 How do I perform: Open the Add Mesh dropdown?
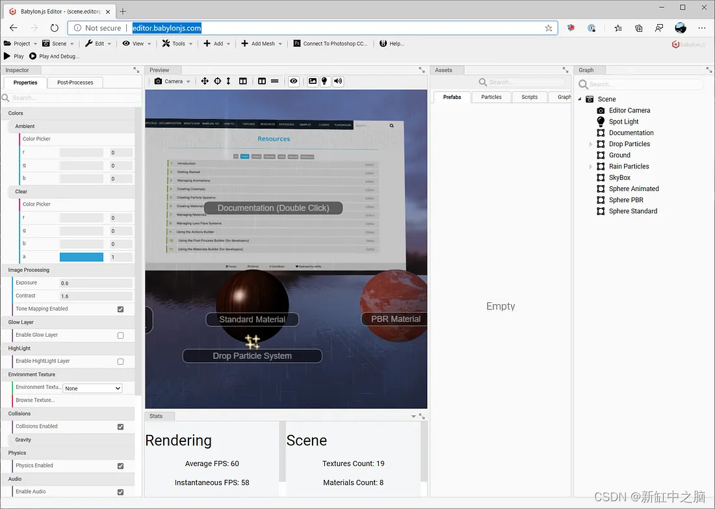261,44
